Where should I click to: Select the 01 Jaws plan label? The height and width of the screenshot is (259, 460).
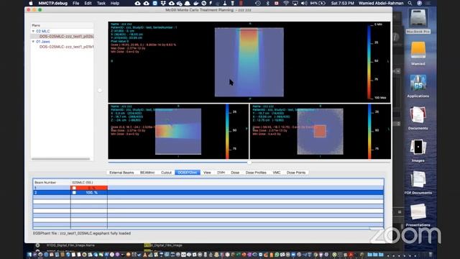click(43, 42)
